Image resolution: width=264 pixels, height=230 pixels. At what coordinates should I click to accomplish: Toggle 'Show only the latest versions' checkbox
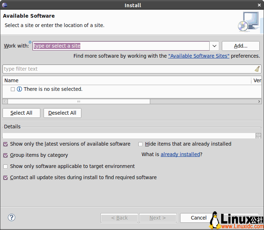5,144
